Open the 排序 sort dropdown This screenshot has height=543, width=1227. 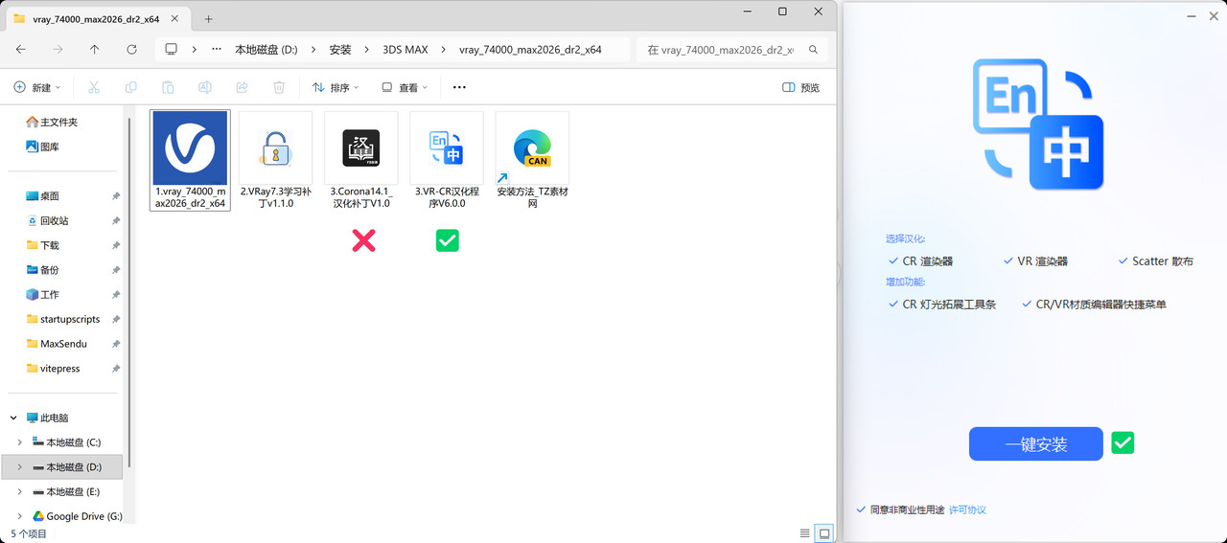(x=336, y=87)
